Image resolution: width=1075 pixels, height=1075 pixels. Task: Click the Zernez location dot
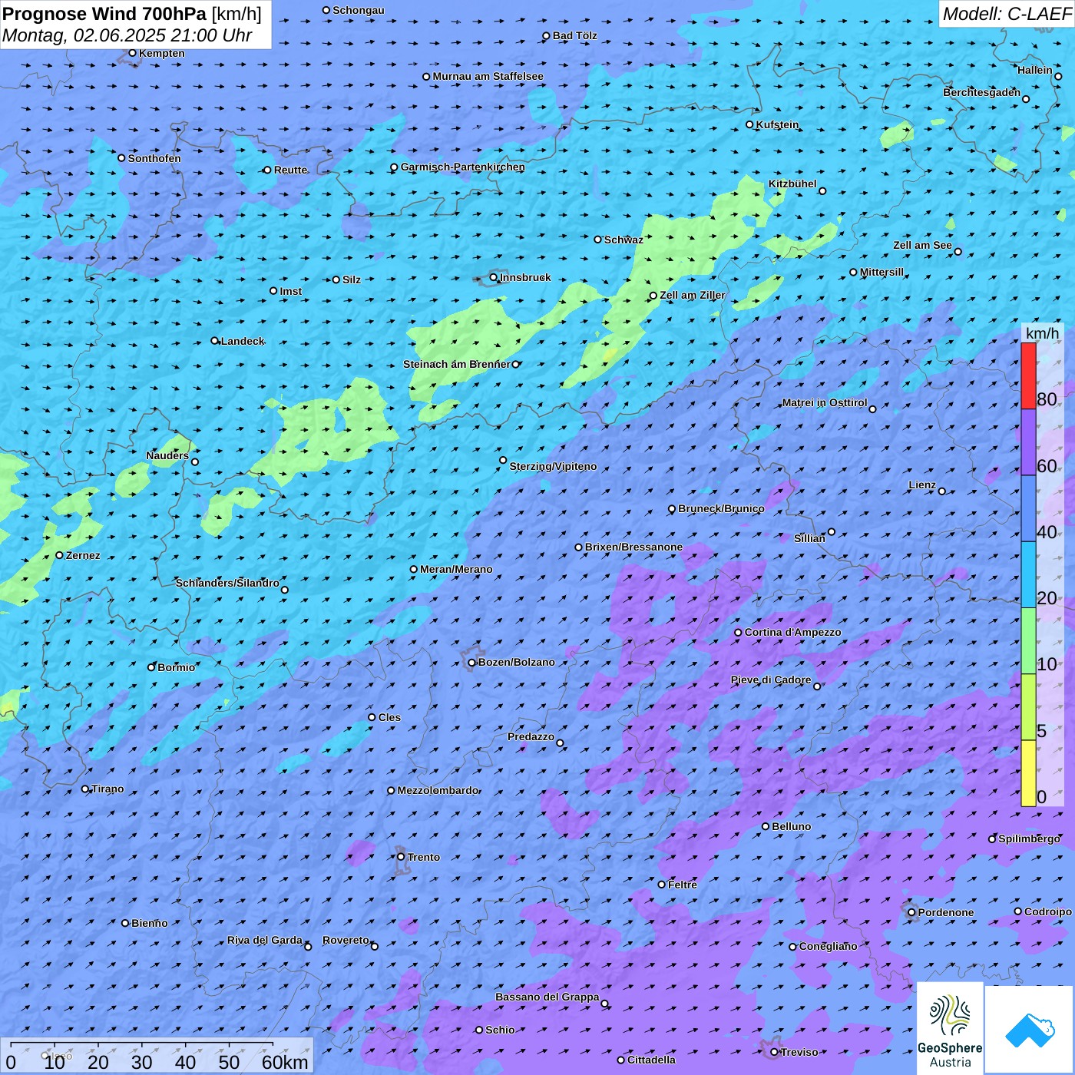59,555
